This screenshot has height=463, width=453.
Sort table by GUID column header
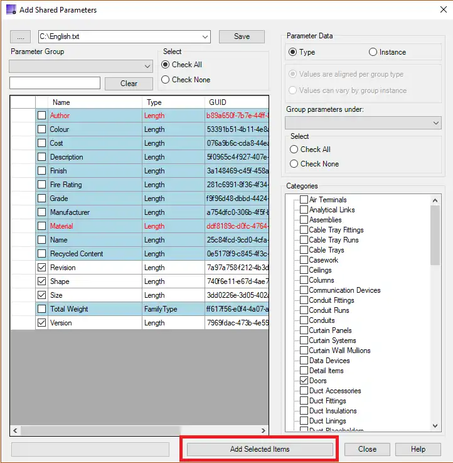point(235,102)
